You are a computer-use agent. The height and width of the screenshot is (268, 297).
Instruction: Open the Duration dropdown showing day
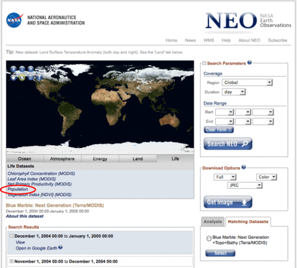pos(234,92)
